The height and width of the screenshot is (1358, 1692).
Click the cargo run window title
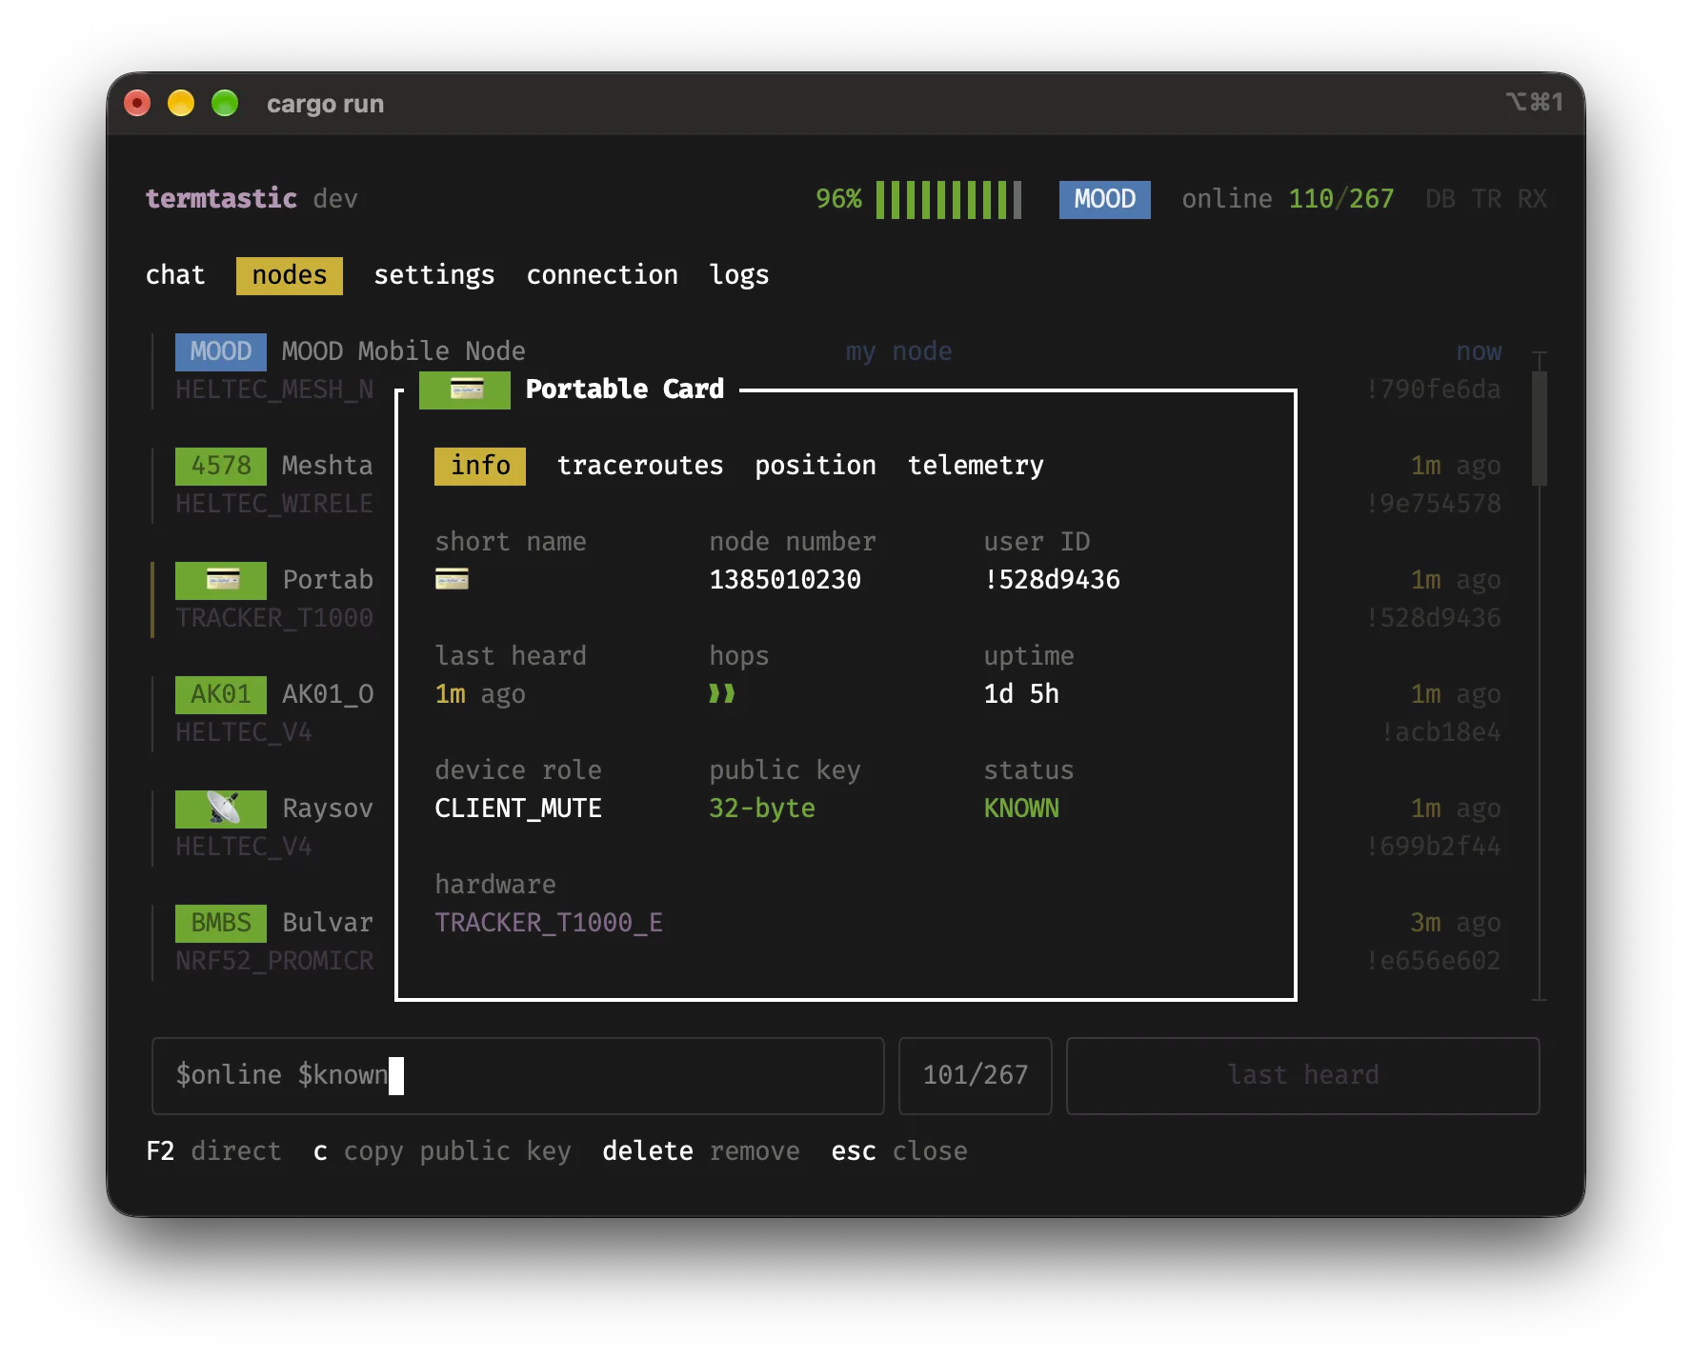[x=325, y=104]
